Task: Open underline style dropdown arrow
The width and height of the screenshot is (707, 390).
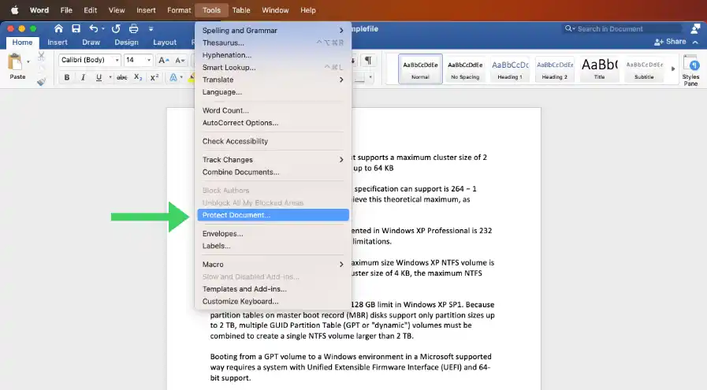Action: pyautogui.click(x=110, y=77)
